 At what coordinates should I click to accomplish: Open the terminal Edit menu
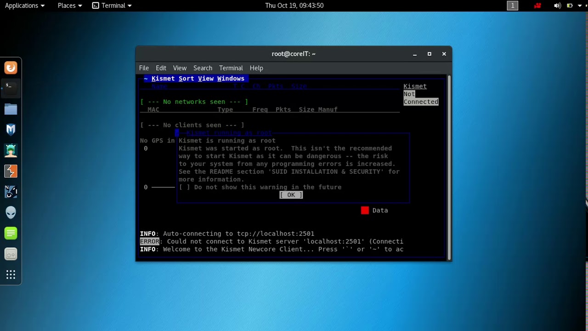pyautogui.click(x=161, y=68)
